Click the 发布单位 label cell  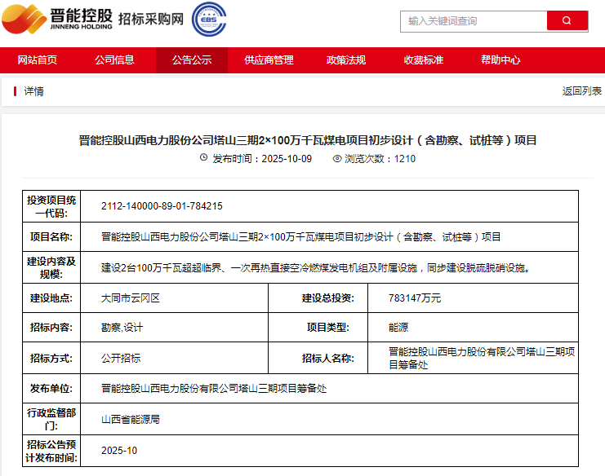[x=51, y=389]
